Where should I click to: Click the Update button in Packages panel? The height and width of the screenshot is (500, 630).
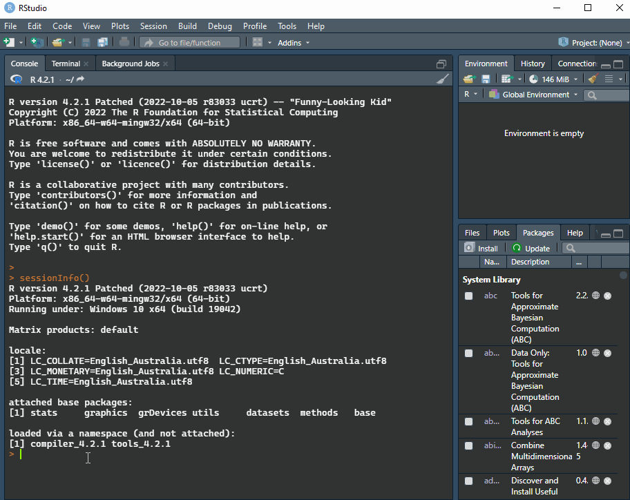(532, 248)
